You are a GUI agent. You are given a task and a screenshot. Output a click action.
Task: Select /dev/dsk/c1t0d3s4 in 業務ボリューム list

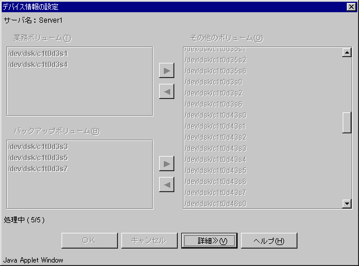(x=38, y=65)
